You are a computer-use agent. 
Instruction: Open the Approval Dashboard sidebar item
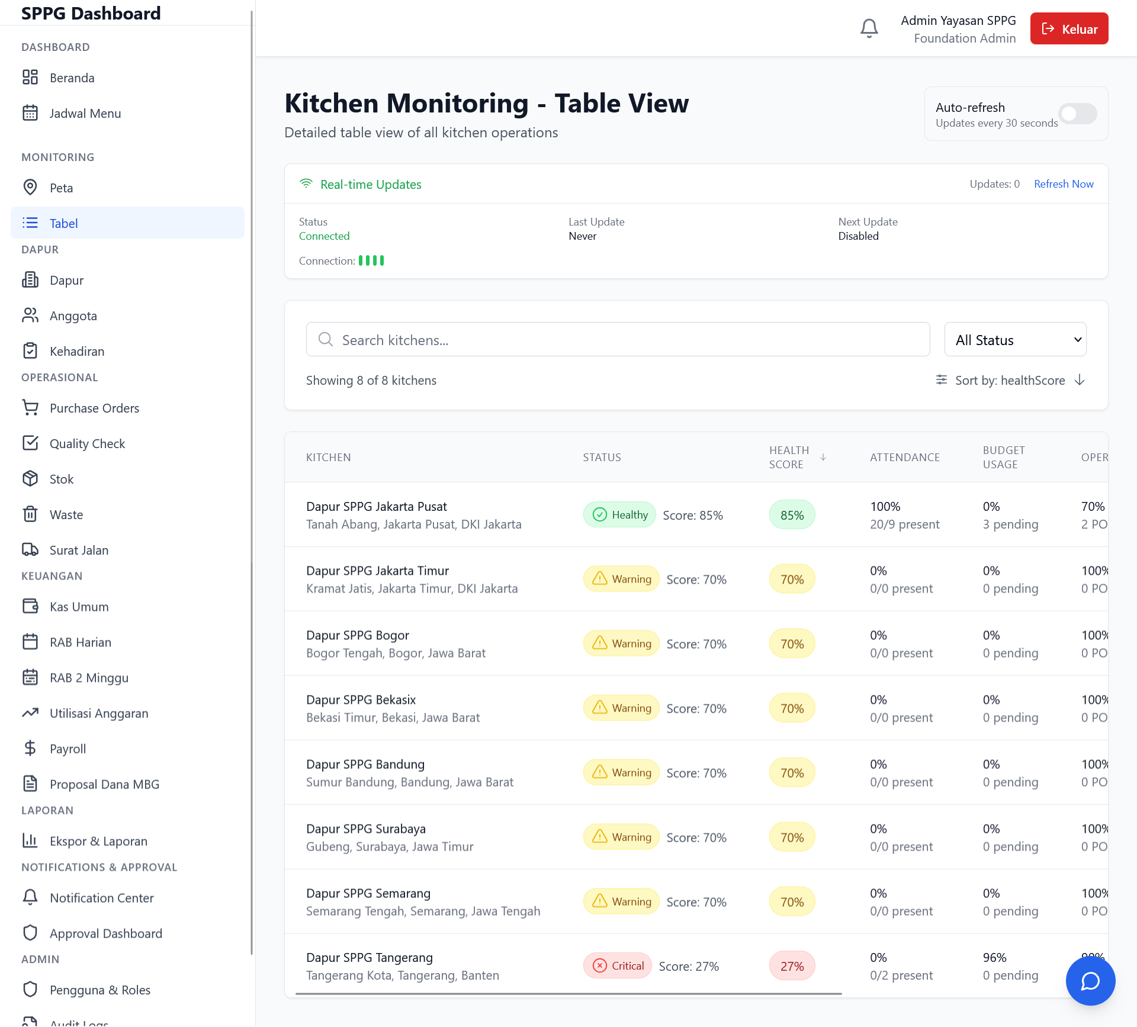tap(105, 933)
